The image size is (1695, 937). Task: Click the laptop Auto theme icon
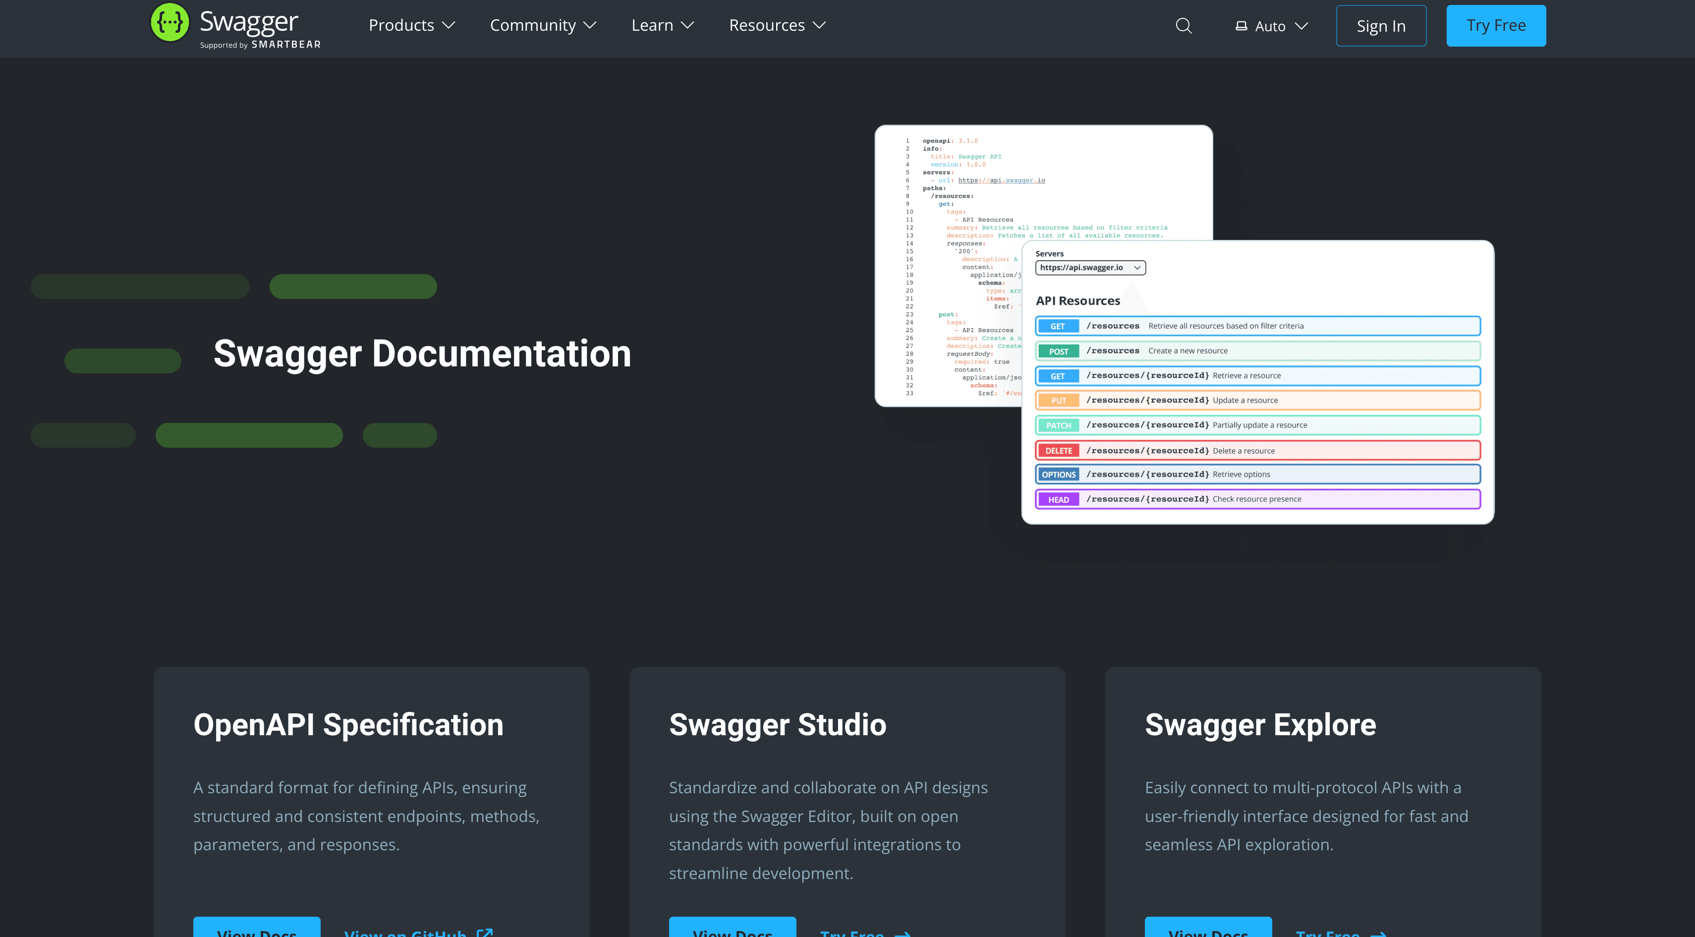tap(1241, 26)
